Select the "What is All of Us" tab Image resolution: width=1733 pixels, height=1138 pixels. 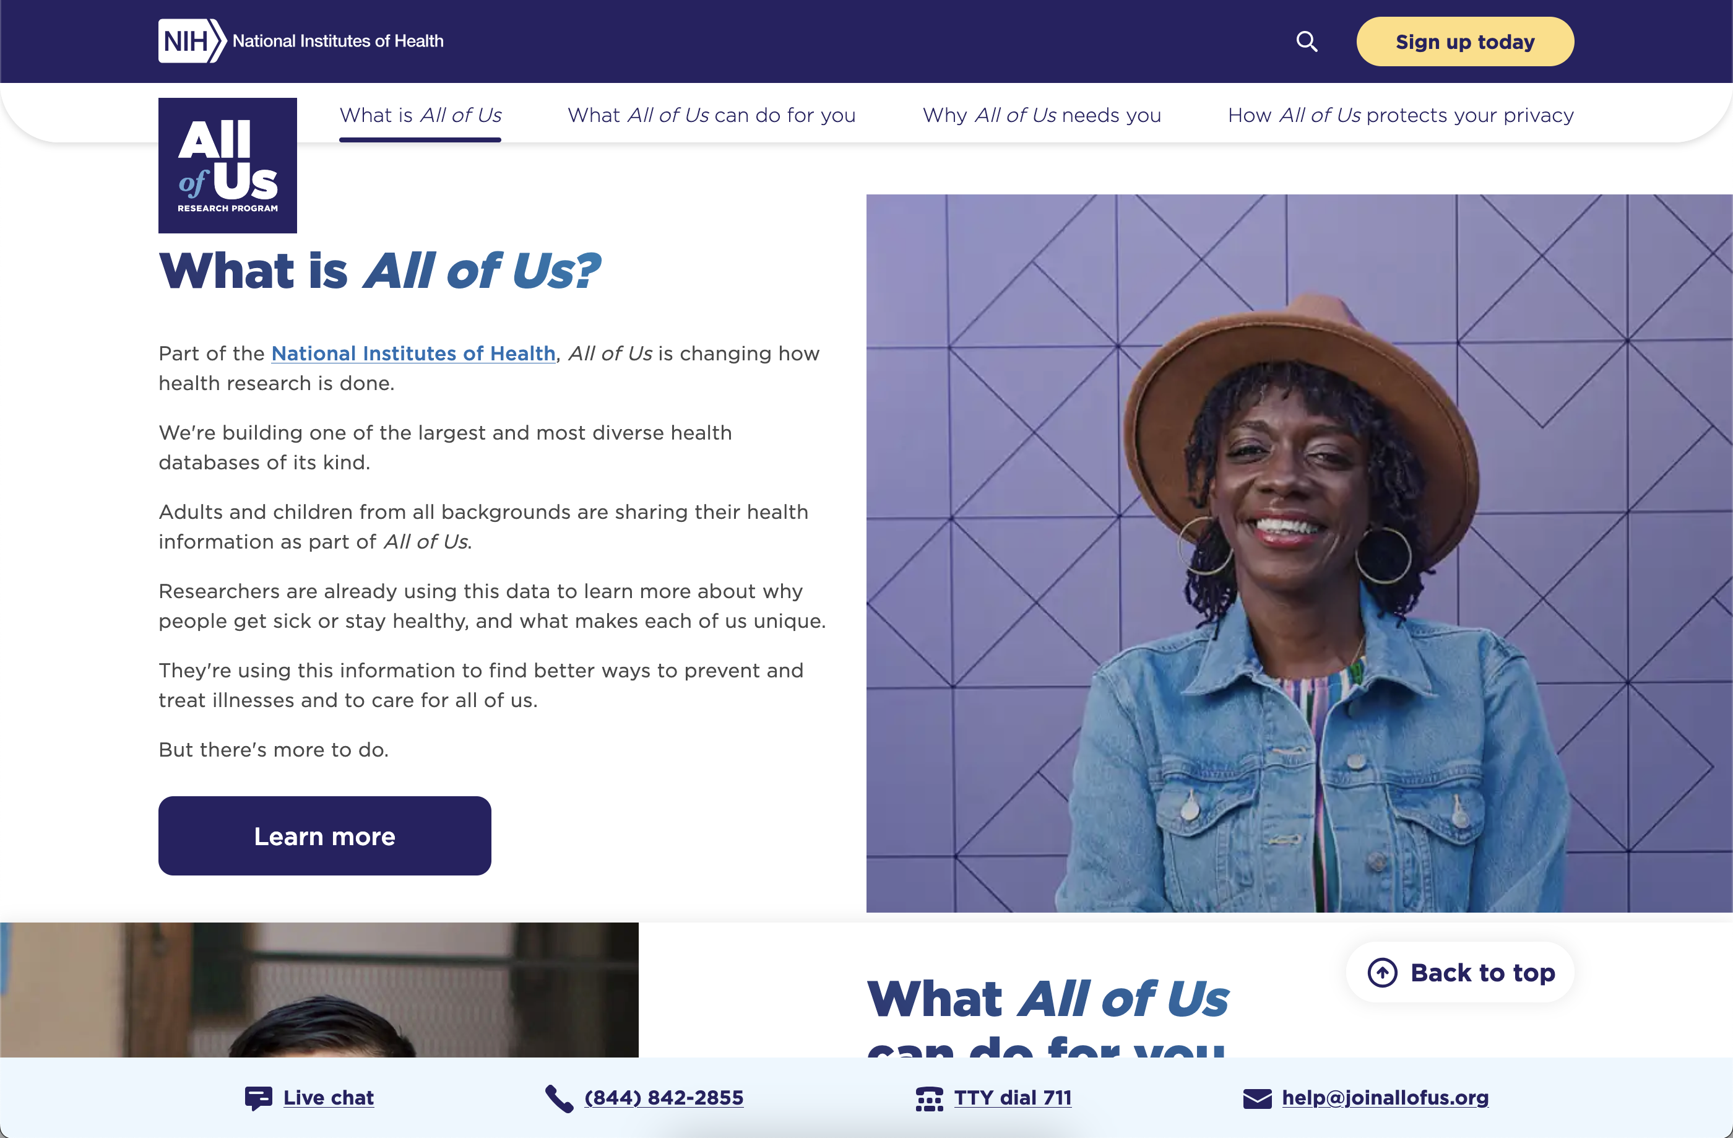click(x=420, y=115)
